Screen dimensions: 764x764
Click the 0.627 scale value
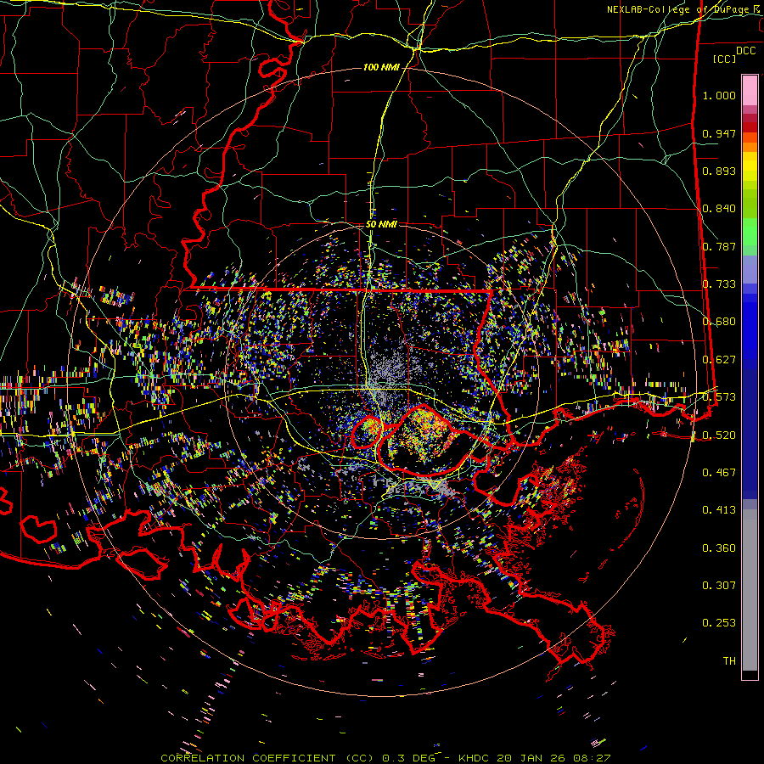pos(719,360)
